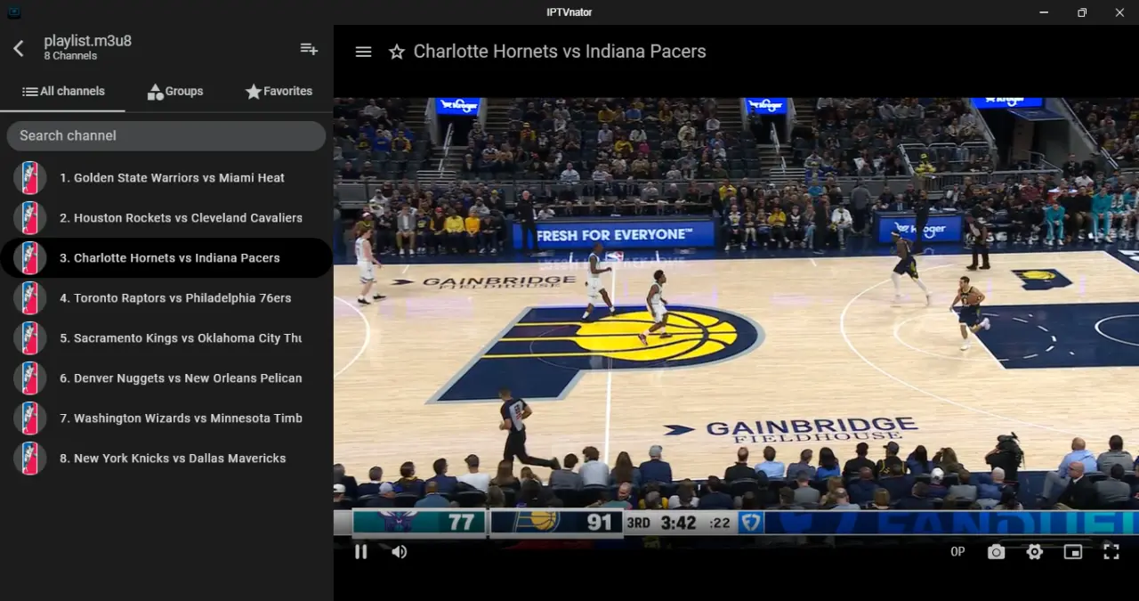The width and height of the screenshot is (1139, 601).
Task: Switch the player to fullscreen
Action: [1111, 552]
